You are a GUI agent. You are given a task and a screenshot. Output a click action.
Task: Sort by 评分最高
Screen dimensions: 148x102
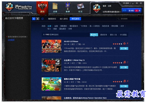tap(123, 35)
